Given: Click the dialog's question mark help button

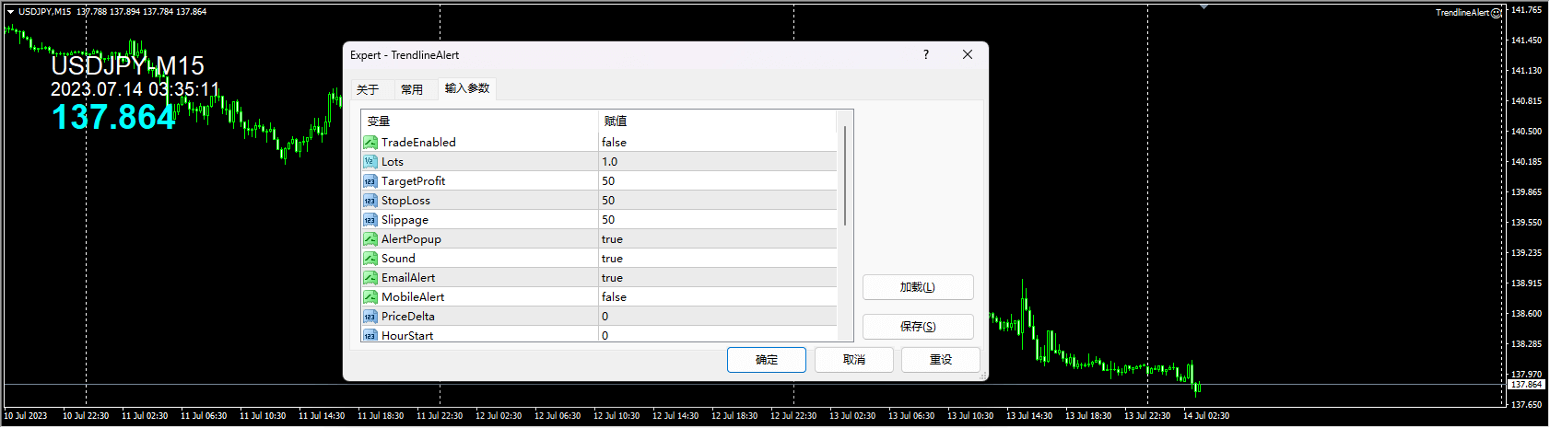Looking at the screenshot, I should (926, 55).
